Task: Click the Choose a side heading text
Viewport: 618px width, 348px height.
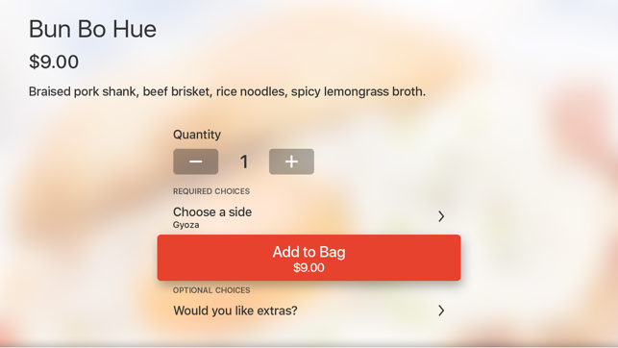Action: (x=212, y=212)
